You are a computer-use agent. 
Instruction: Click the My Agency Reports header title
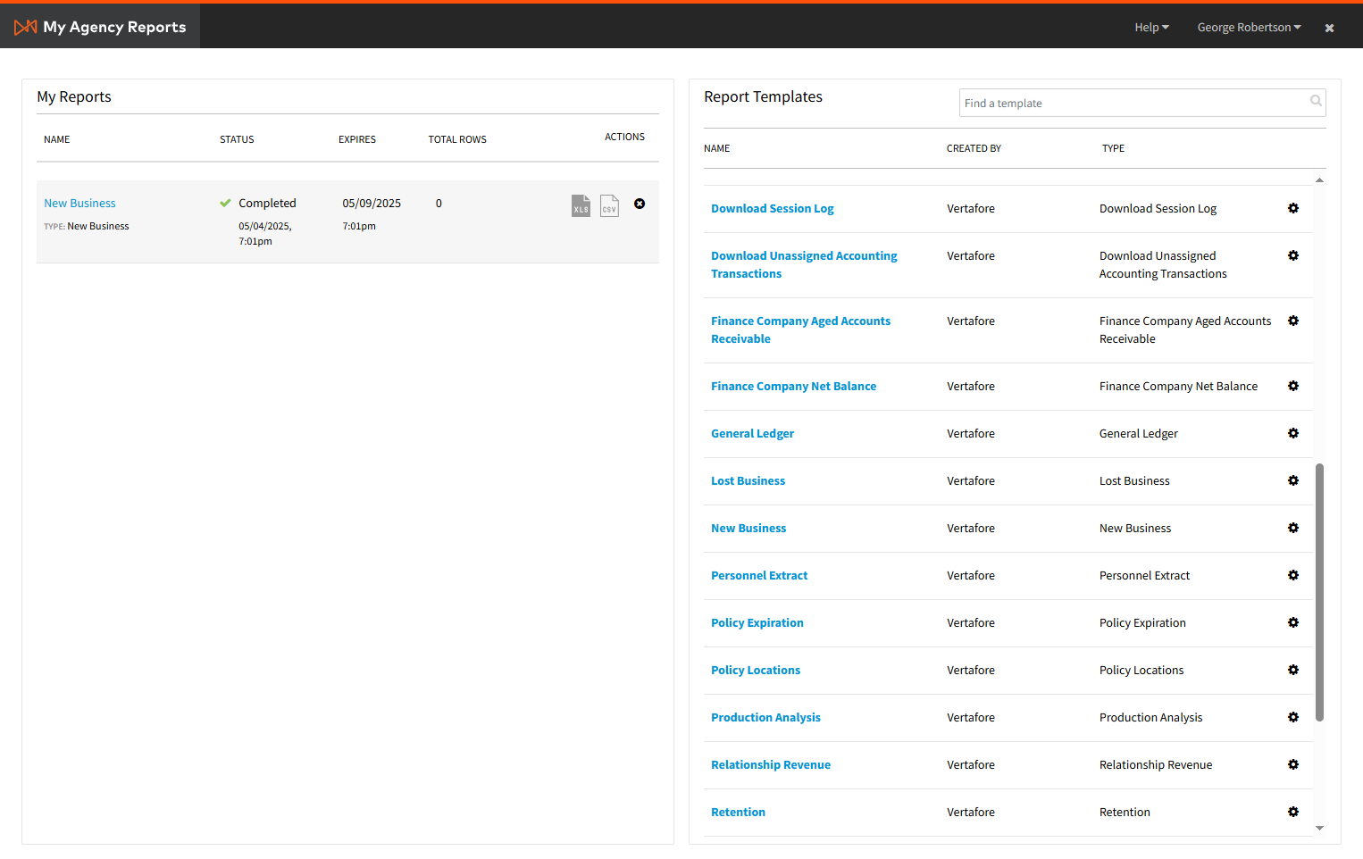point(114,27)
